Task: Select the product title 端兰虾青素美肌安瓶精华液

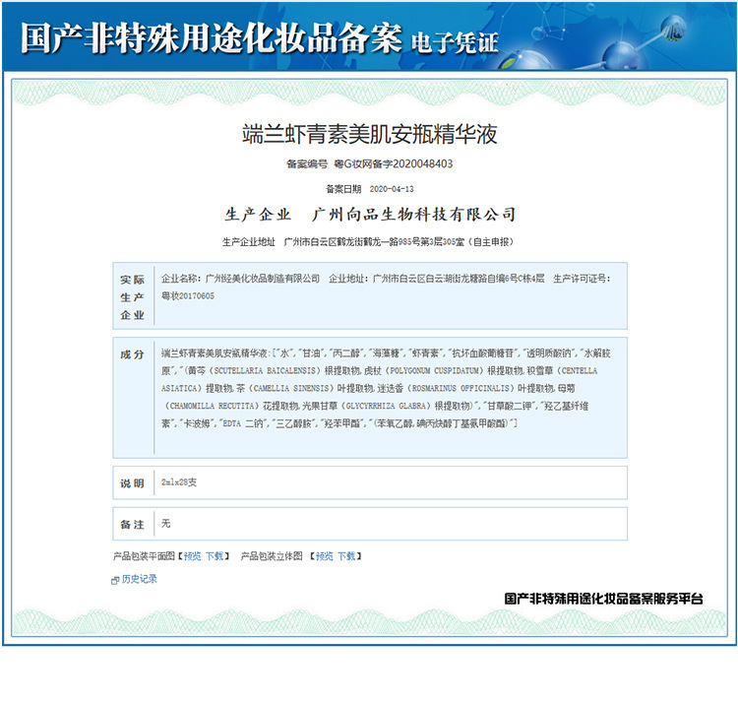Action: pos(369,134)
